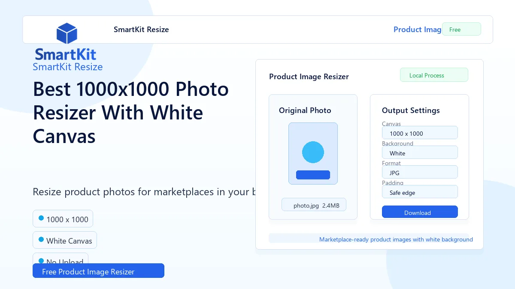
Task: Click the Output Settings heading
Action: pos(411,110)
